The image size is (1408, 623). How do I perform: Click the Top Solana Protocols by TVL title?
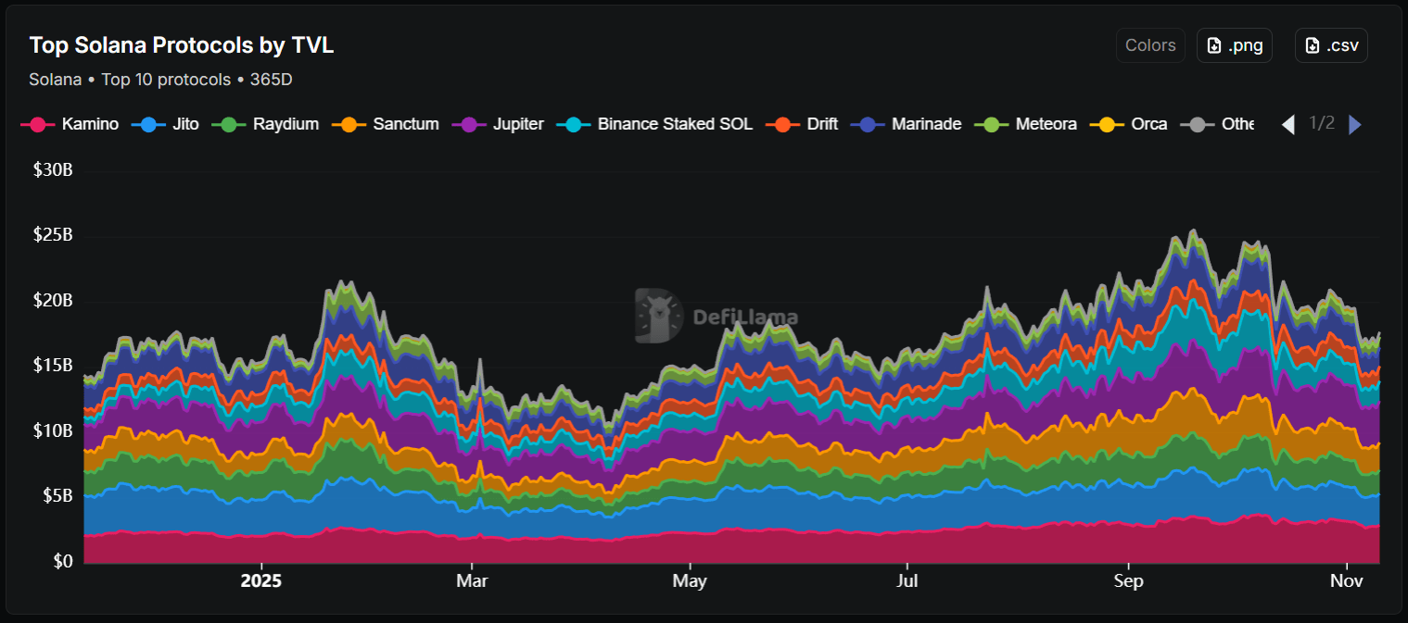click(182, 44)
